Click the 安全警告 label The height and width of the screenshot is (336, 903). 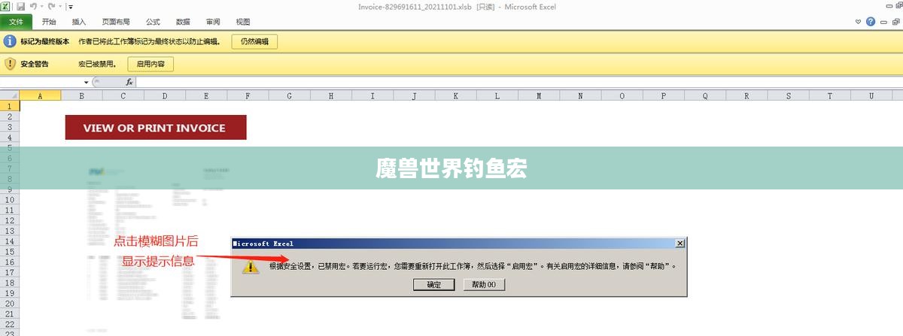34,64
